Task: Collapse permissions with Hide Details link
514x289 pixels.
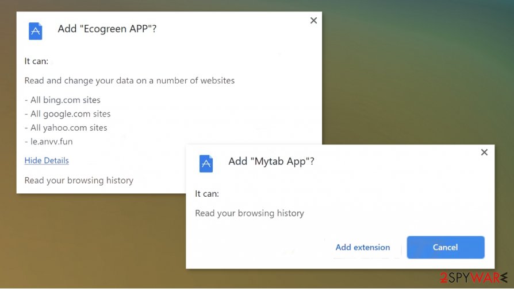Action: pos(47,161)
